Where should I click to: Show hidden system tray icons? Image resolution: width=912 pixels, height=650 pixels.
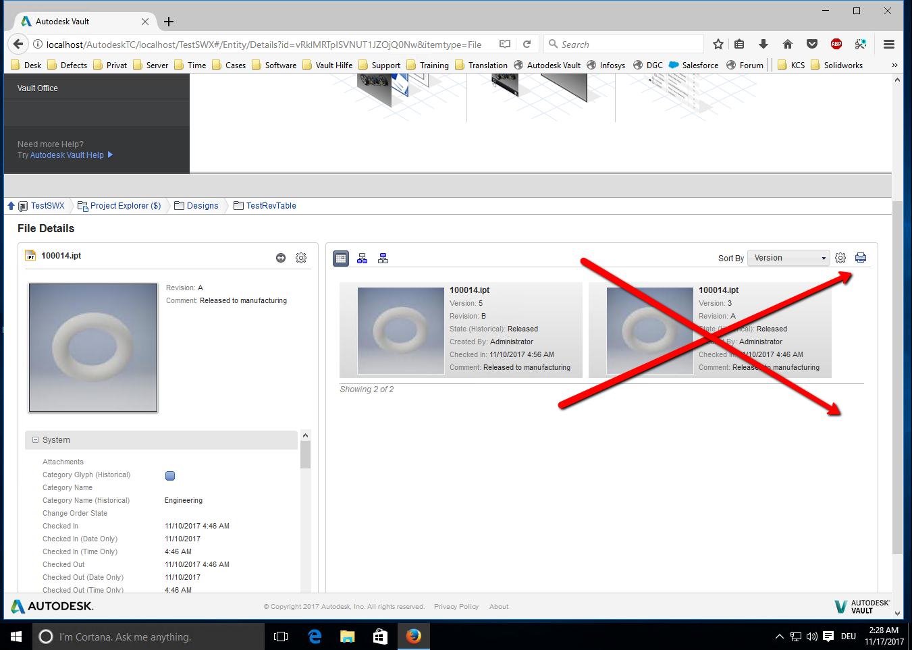(779, 637)
